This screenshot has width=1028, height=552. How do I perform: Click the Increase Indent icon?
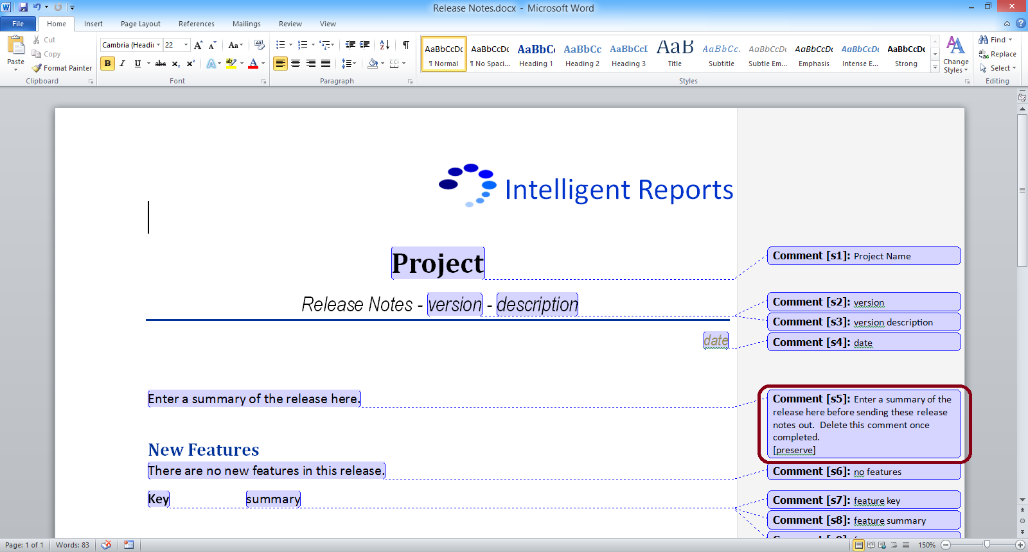point(365,45)
